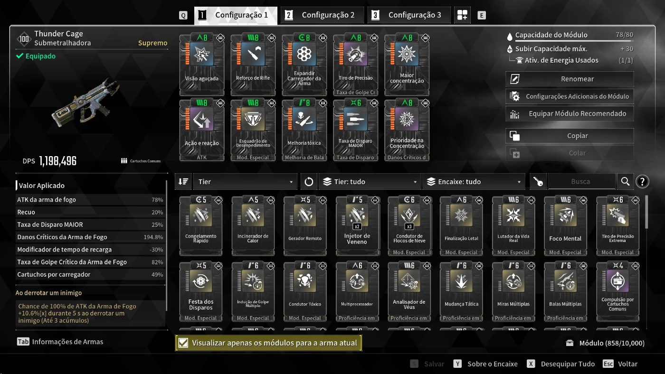Click the add configuration plus icon
This screenshot has height=374, width=665.
coord(462,15)
